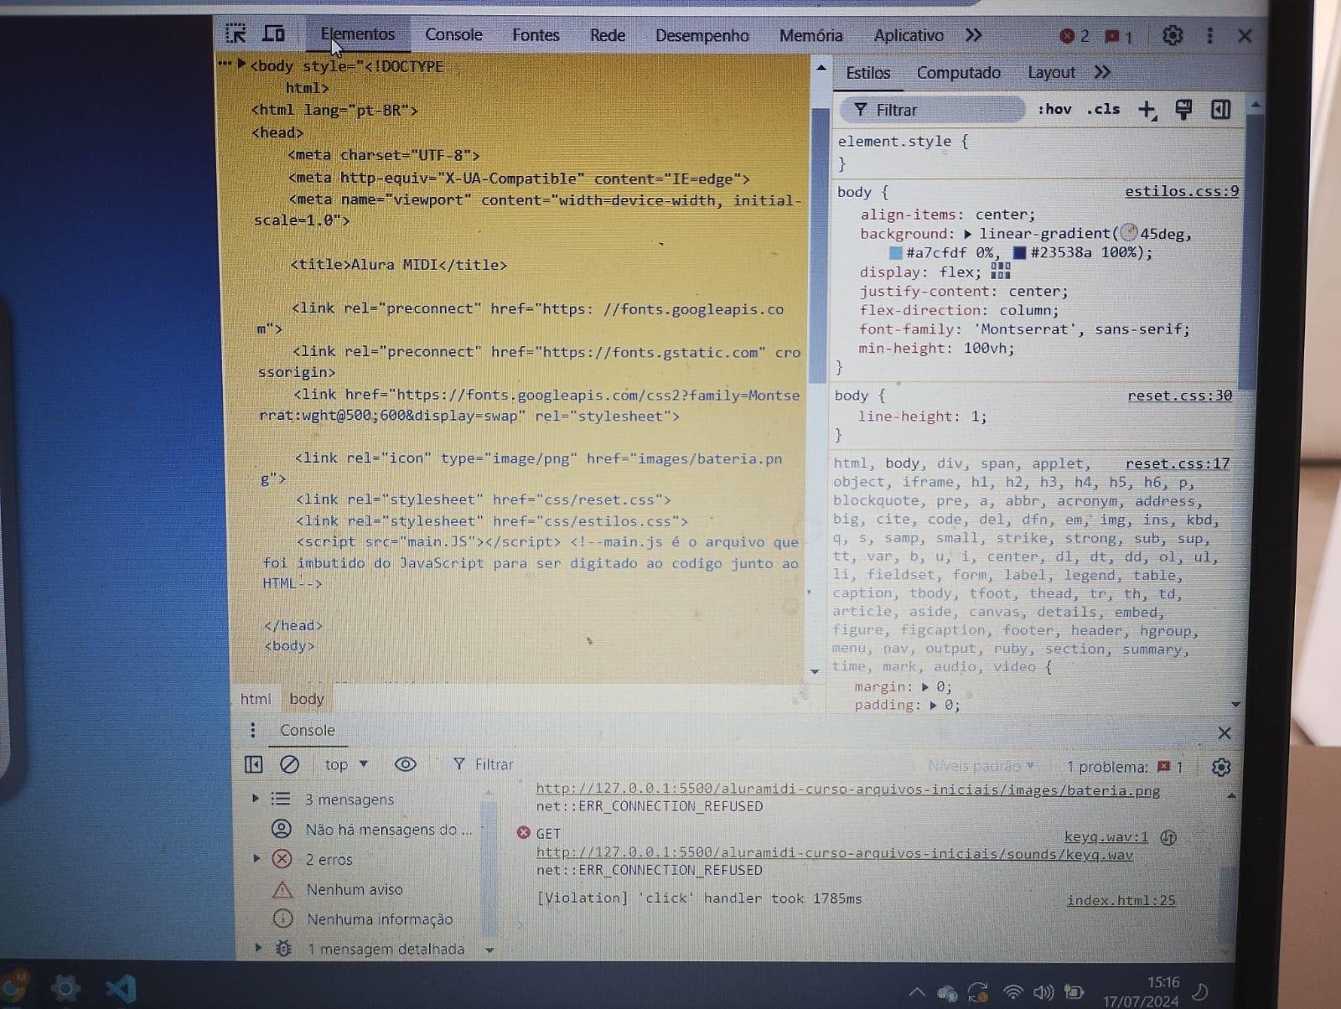Screen dimensions: 1341x1009
Task: Open the DevTools three-dot customize menu
Action: point(1209,35)
